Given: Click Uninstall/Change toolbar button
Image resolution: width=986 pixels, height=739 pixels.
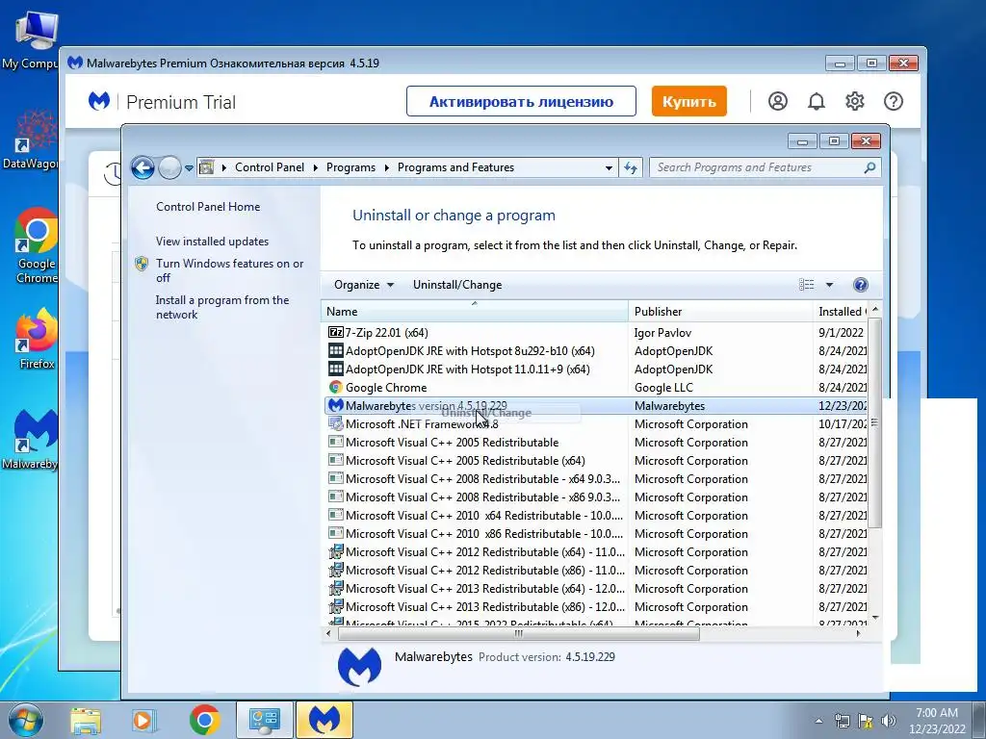Looking at the screenshot, I should pos(457,285).
